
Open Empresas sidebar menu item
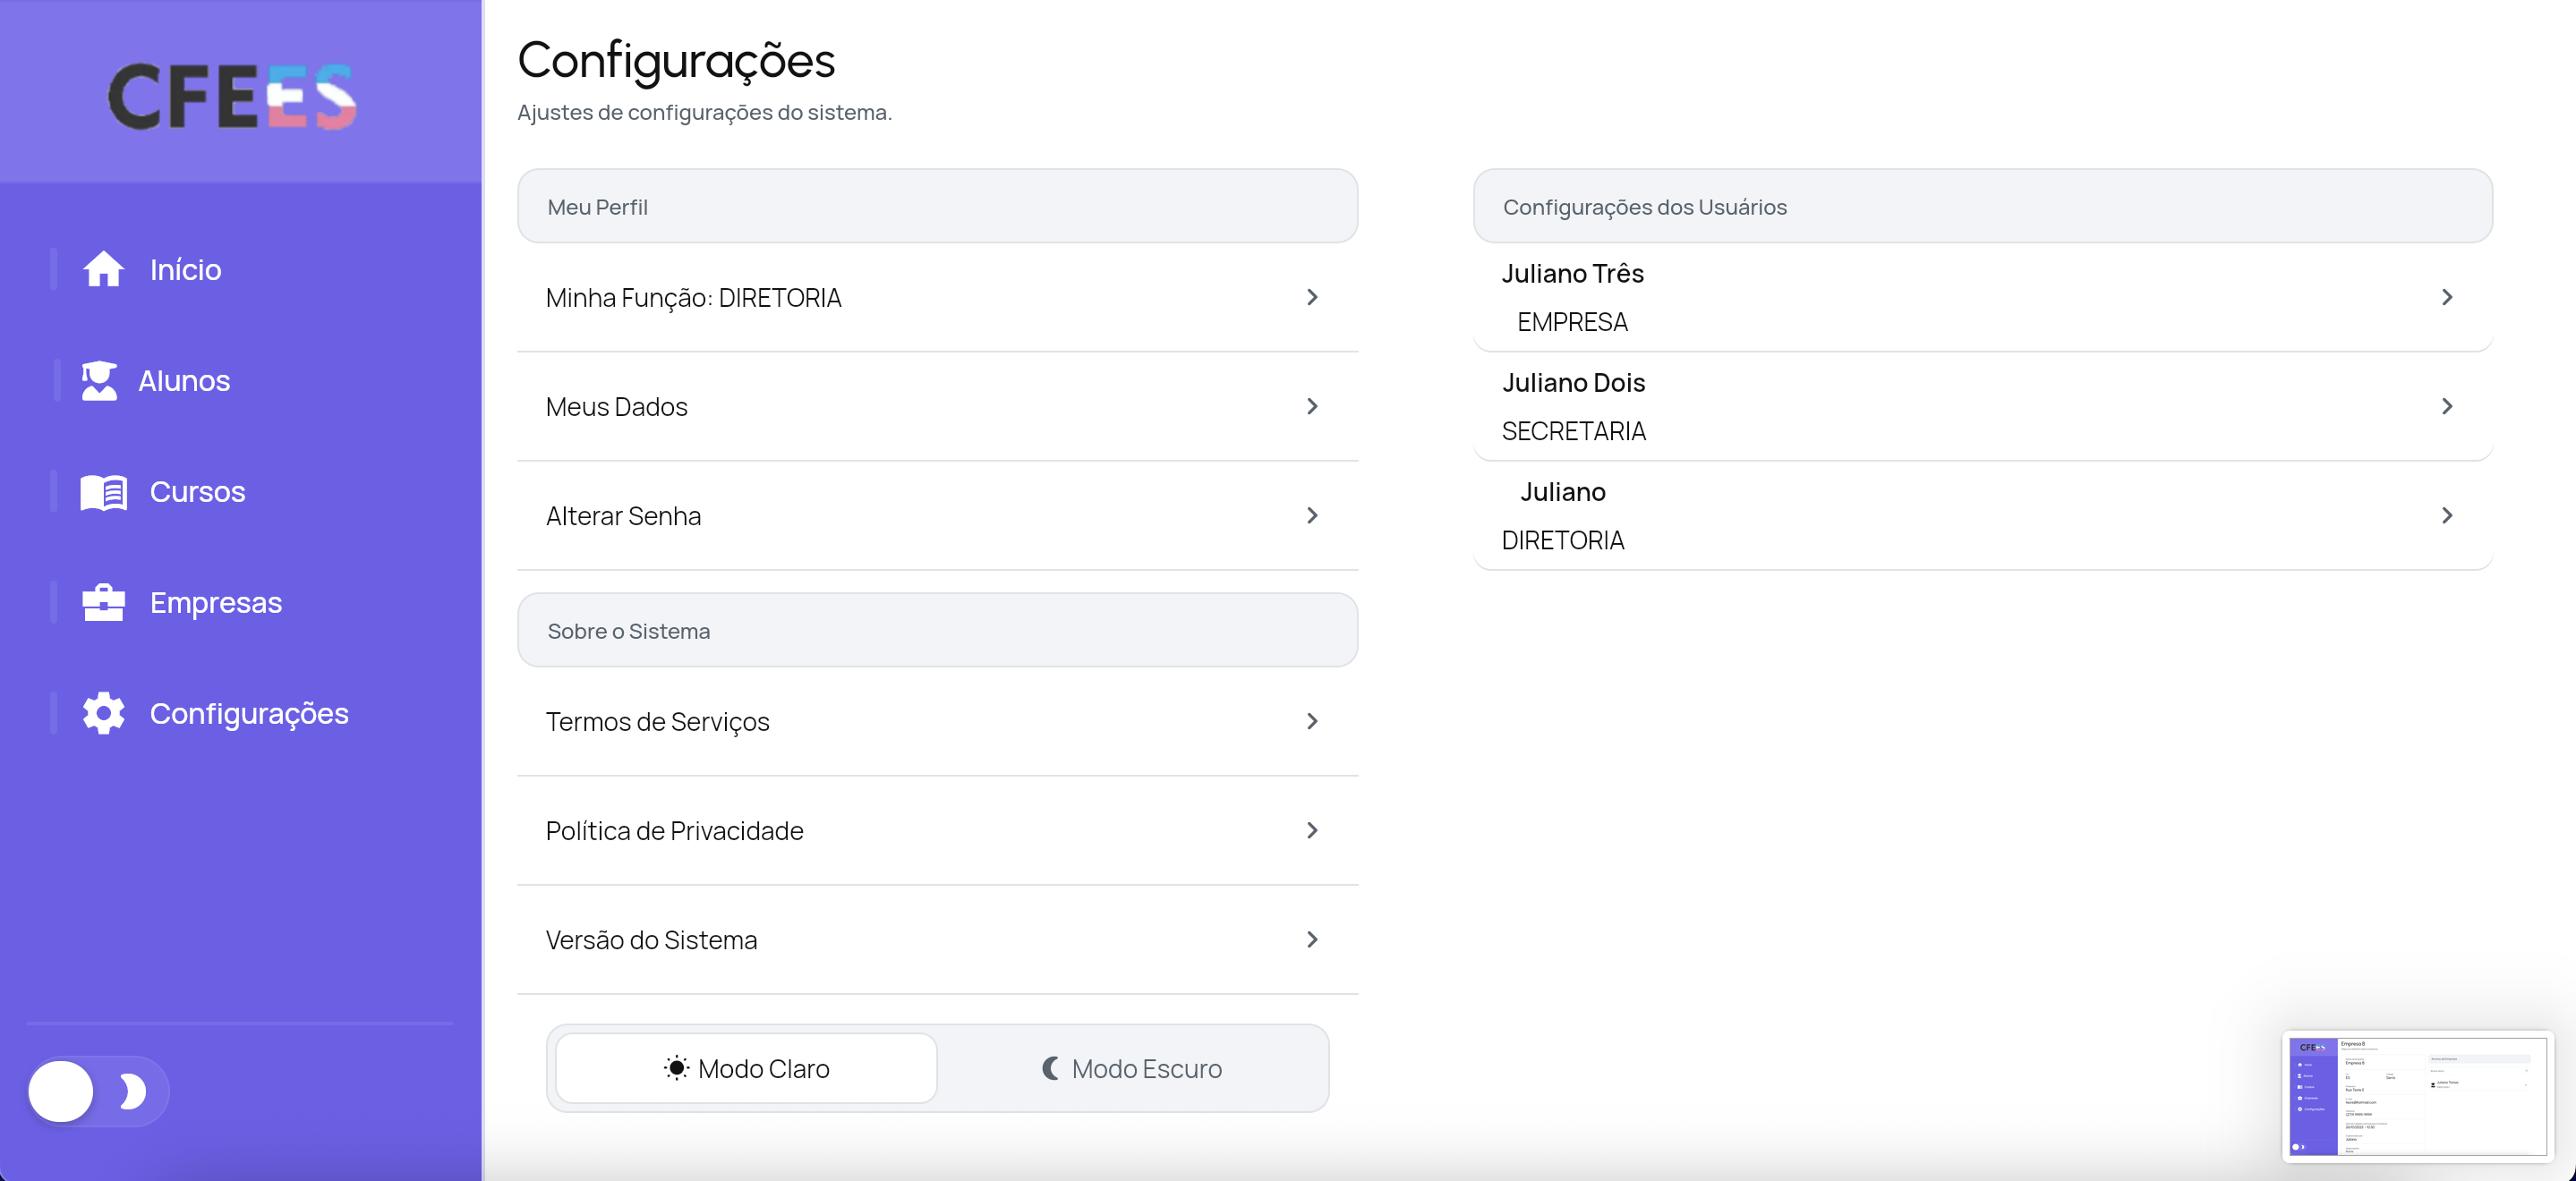tap(215, 603)
